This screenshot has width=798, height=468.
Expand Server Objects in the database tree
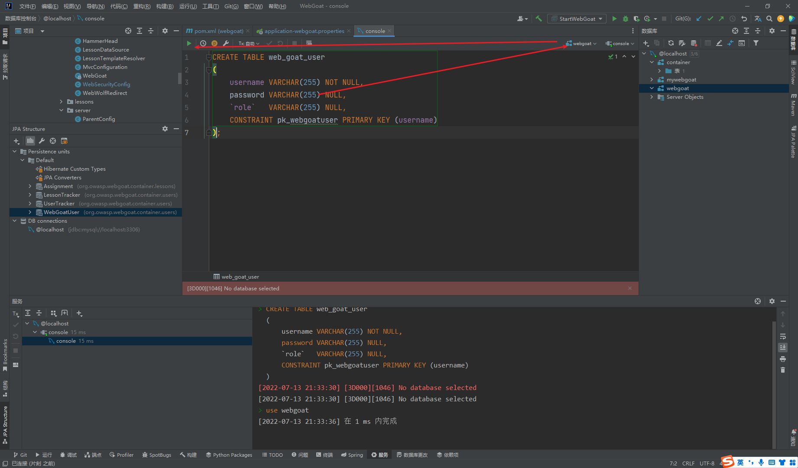click(652, 97)
